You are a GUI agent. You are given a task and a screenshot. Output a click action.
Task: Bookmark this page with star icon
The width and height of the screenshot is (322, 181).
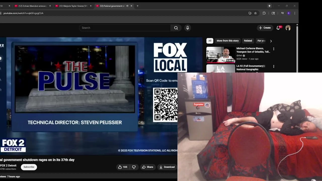pos(255,13)
